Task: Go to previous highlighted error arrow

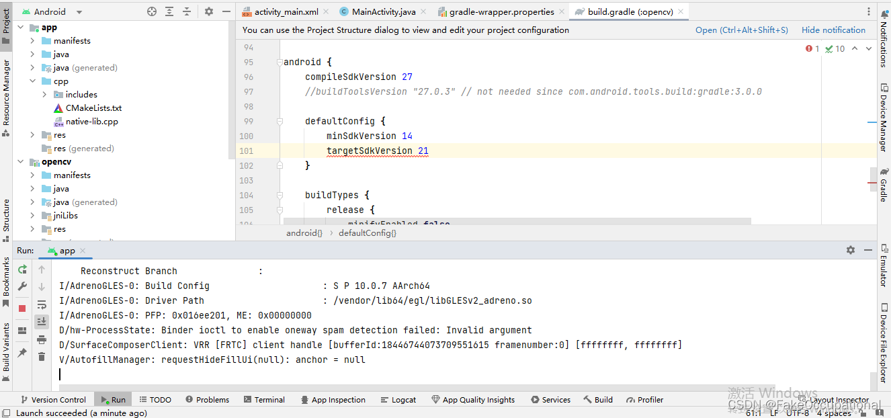Action: 855,48
